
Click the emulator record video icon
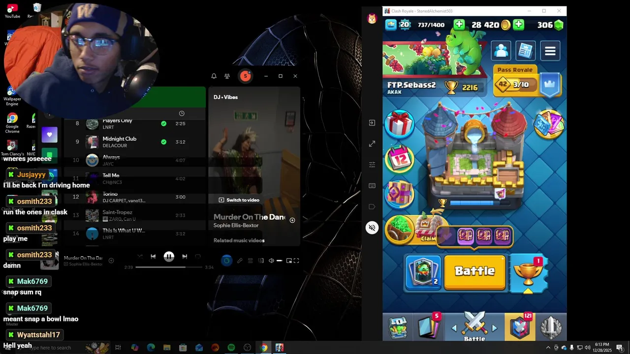tap(372, 206)
